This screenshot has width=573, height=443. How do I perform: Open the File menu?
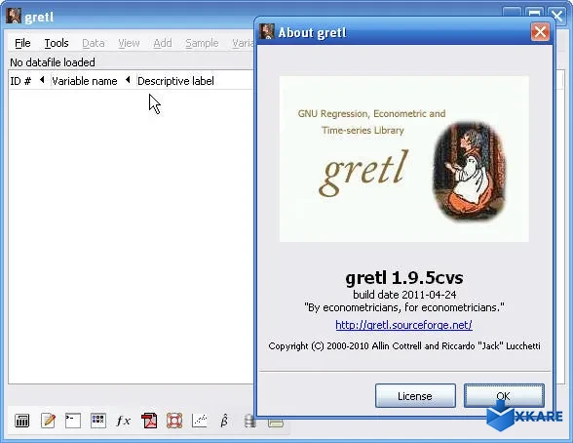click(x=22, y=43)
